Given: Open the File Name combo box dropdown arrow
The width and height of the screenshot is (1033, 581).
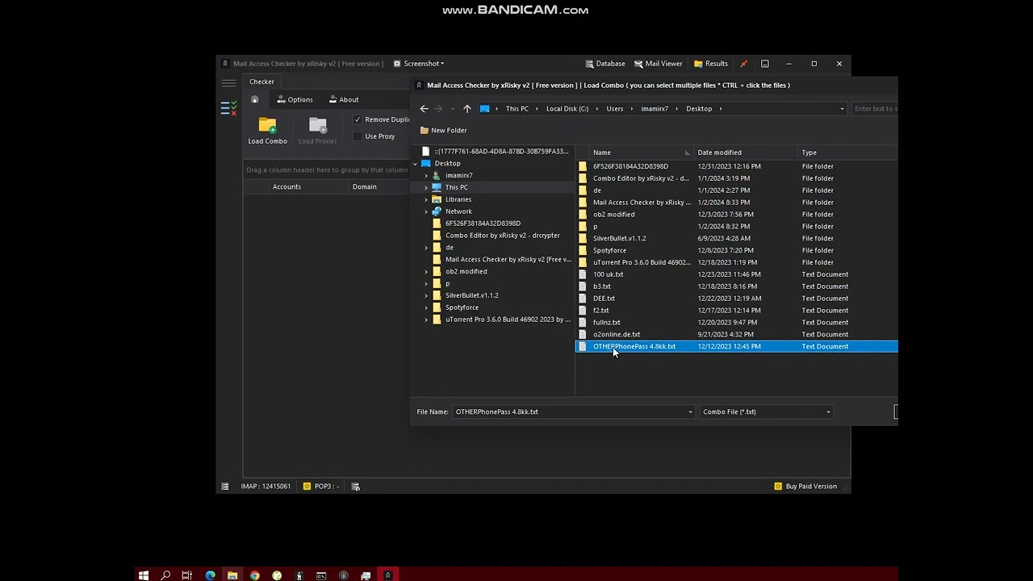Looking at the screenshot, I should tap(690, 412).
